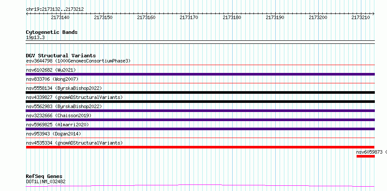Image resolution: width=387 pixels, height=191 pixels.
Task: Click the black bar under nsv4339827
Action: 200,102
